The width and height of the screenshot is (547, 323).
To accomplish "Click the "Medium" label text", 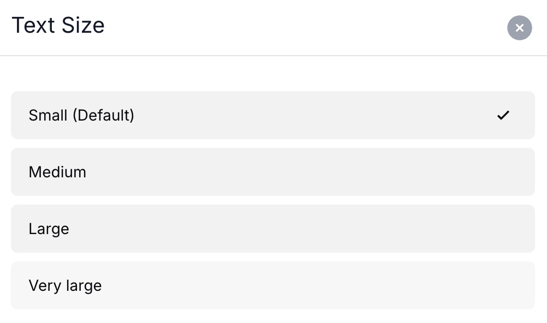I will [x=57, y=172].
